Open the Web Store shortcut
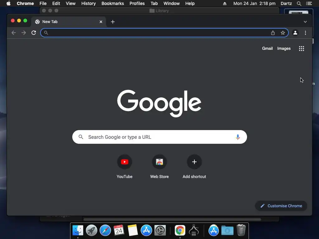The image size is (319, 239). click(x=159, y=167)
